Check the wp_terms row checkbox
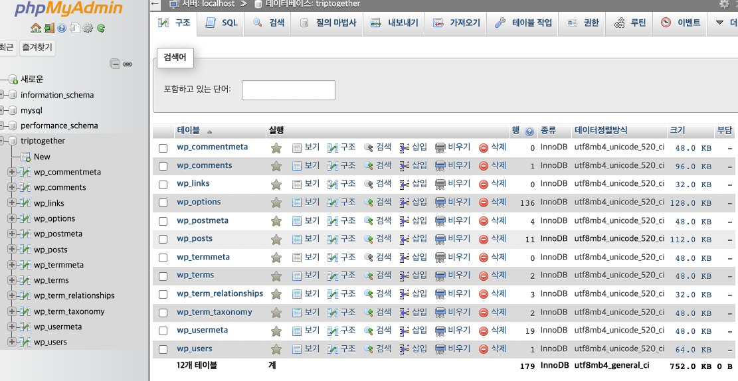This screenshot has width=738, height=381. 163,276
